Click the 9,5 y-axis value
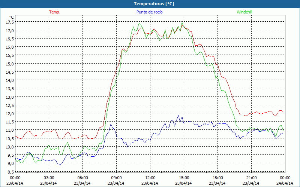This screenshot has height=187, width=300. point(11,155)
